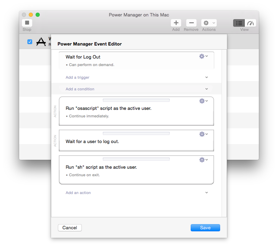The image size is (278, 245).
Task: Click the Add plus toolbar icon
Action: (176, 23)
